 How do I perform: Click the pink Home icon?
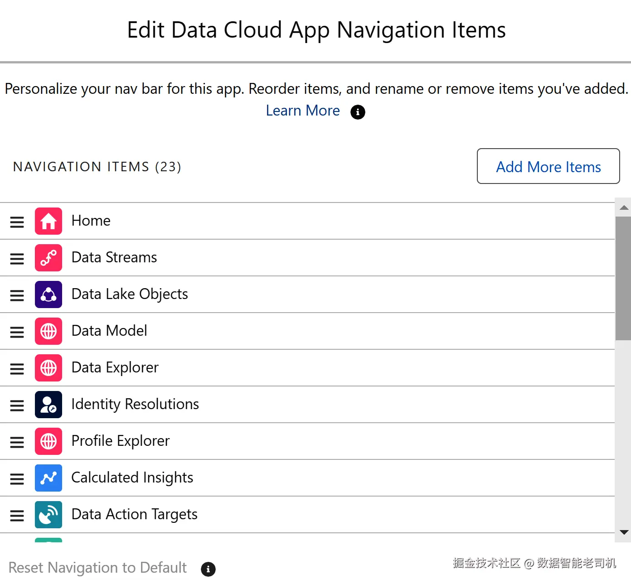(x=49, y=221)
